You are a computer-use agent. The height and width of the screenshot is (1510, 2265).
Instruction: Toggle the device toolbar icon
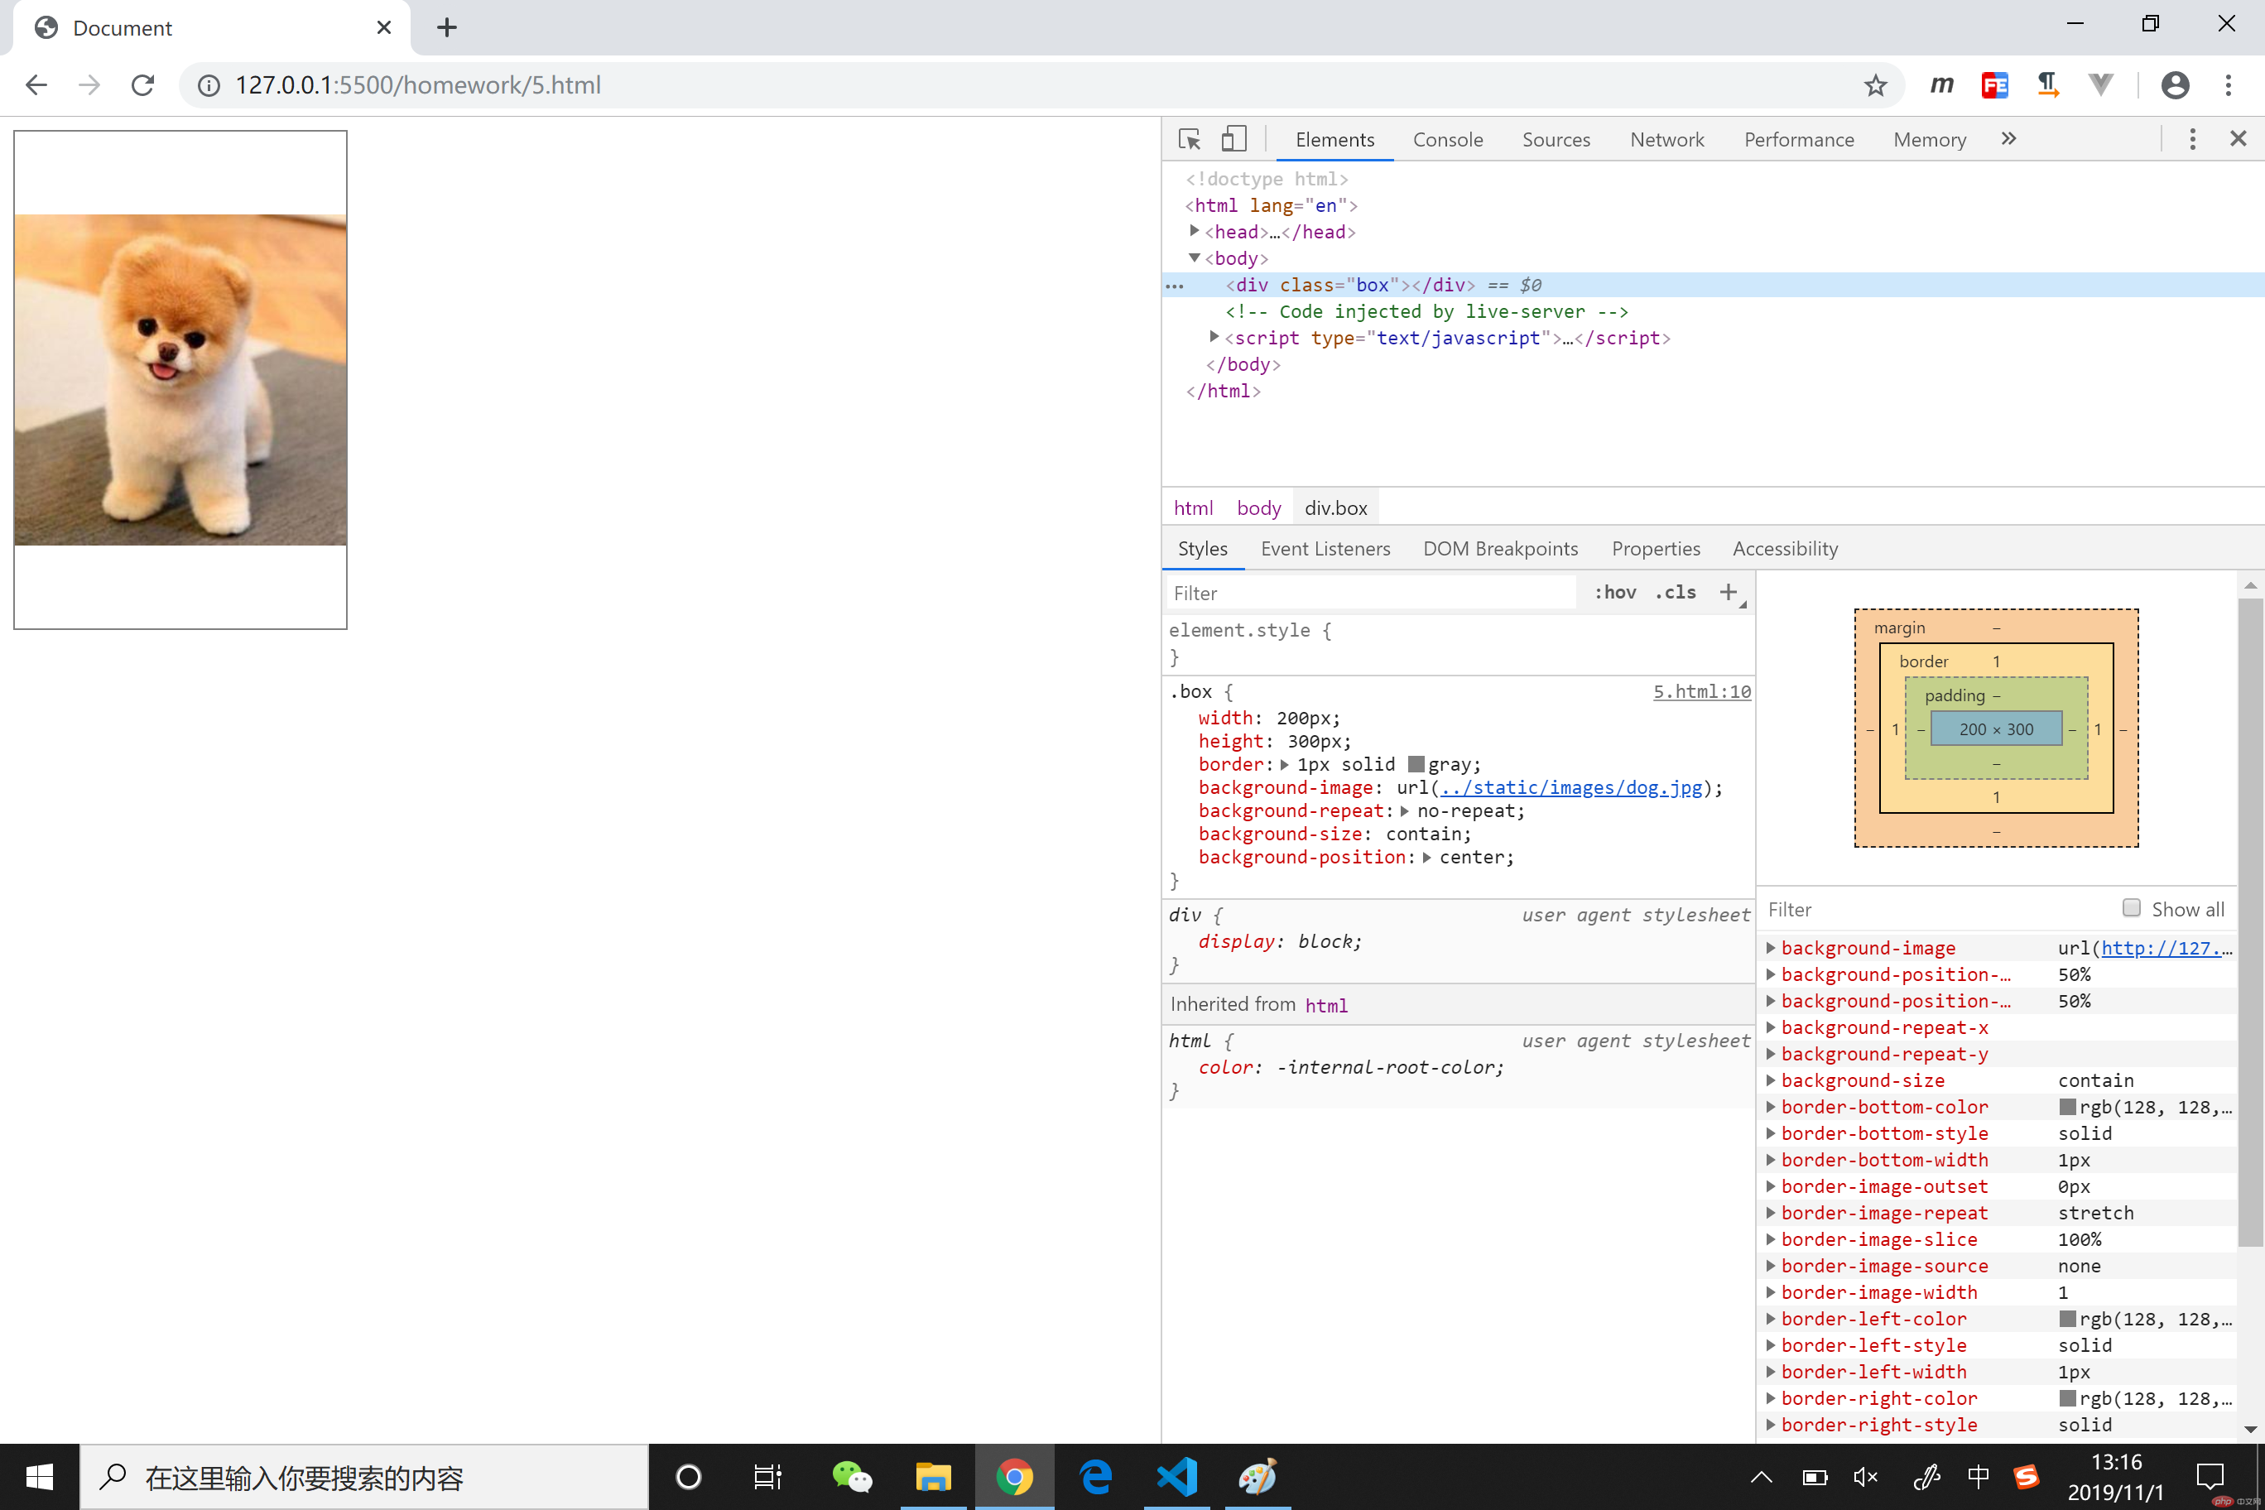[1233, 140]
